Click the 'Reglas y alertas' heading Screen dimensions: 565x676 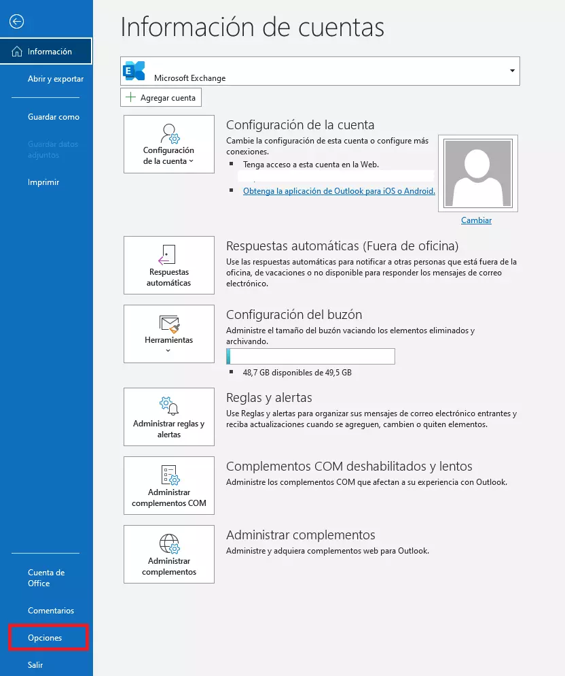coord(269,397)
